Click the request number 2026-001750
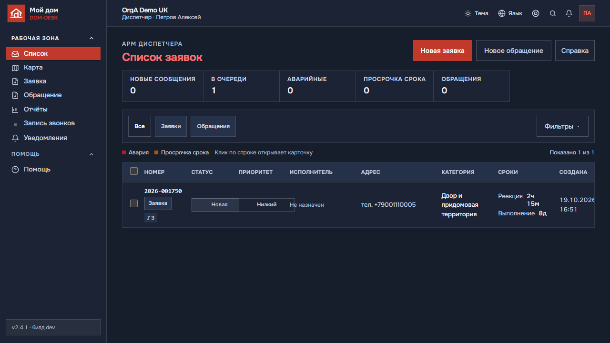610x343 pixels. tap(163, 191)
